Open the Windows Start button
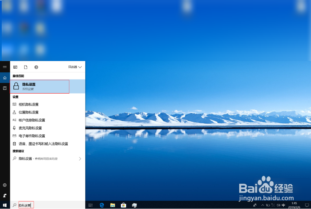The width and height of the screenshot is (311, 209). tap(5, 205)
